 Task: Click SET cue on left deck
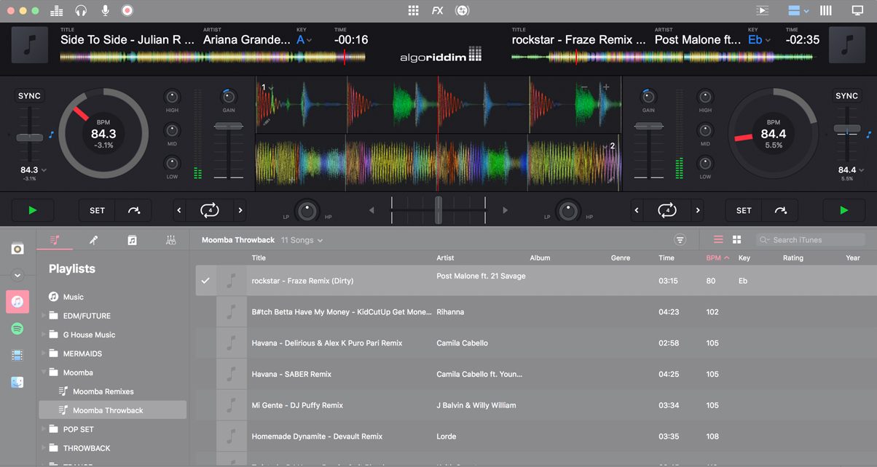click(97, 210)
